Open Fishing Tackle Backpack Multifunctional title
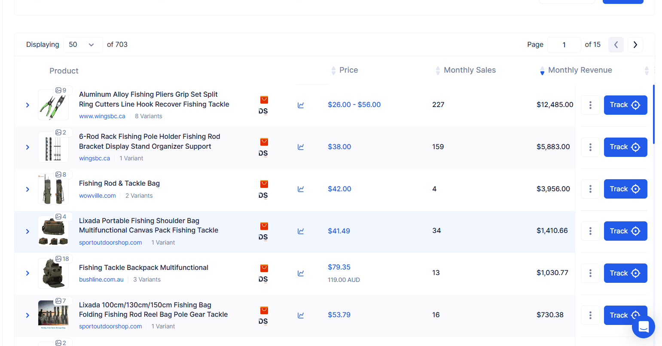The image size is (662, 346). (143, 268)
